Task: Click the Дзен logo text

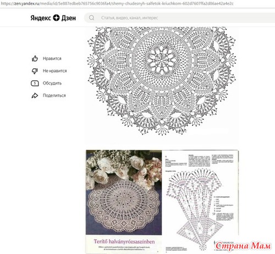Action: pyautogui.click(x=69, y=18)
